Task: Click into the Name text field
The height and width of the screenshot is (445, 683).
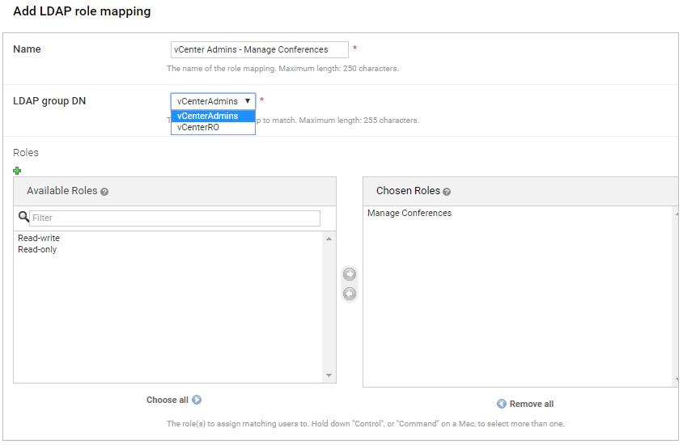Action: (259, 49)
